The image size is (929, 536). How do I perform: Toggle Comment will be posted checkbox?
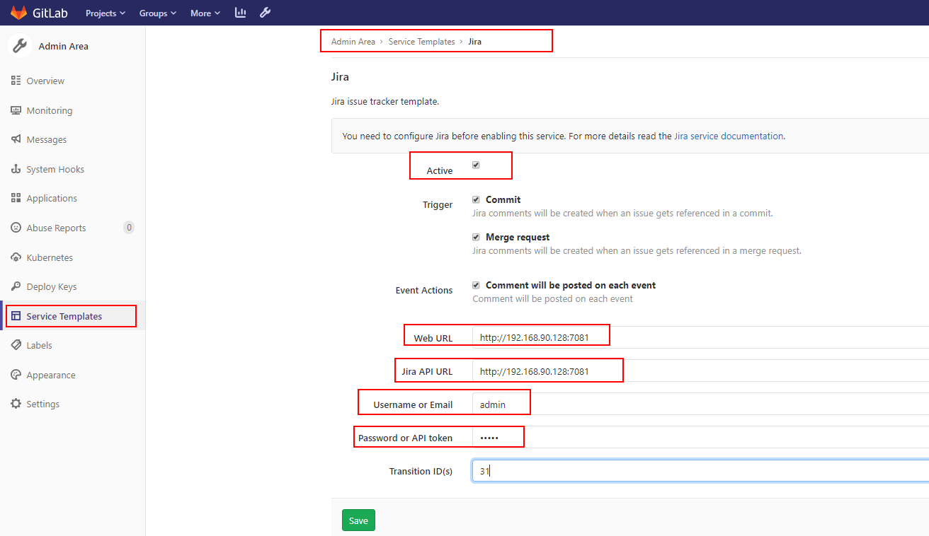click(x=476, y=285)
